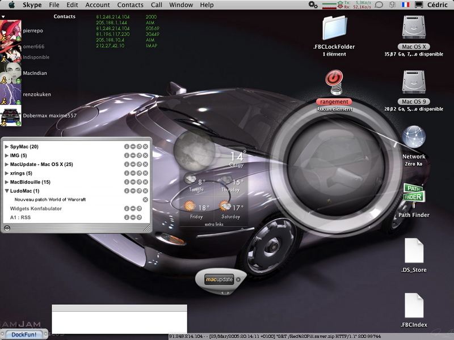Image resolution: width=454 pixels, height=340 pixels.
Task: Click the Tx/Rx network speed monitor
Action: (x=347, y=5)
